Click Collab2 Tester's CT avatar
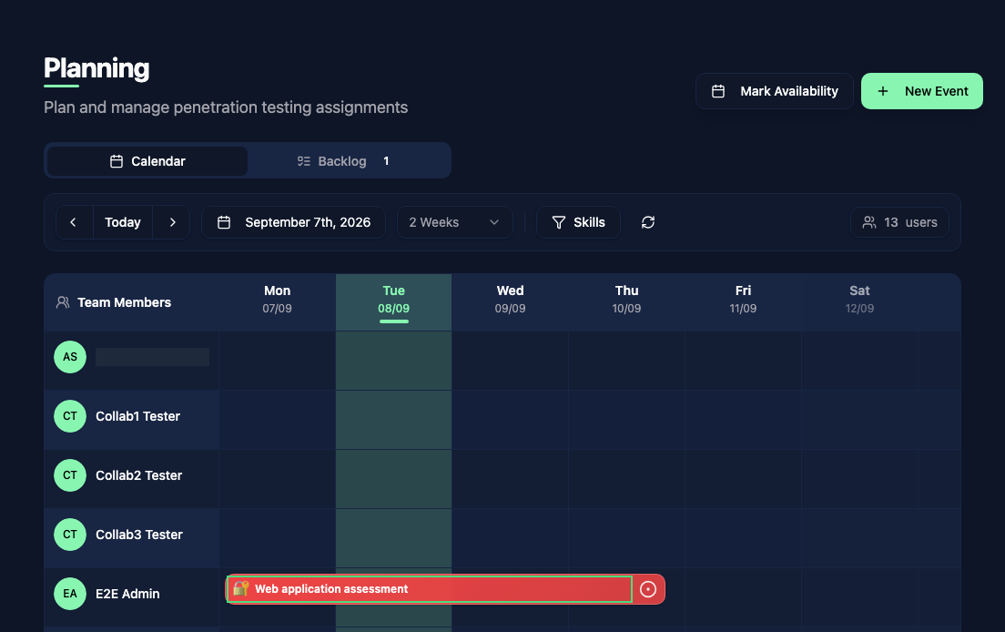Image resolution: width=1005 pixels, height=632 pixels. [x=70, y=475]
